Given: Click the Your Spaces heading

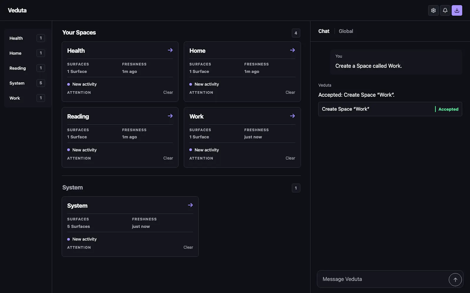Looking at the screenshot, I should click(79, 33).
